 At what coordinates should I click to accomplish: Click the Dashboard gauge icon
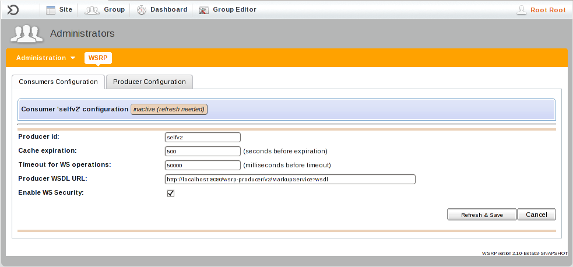click(x=141, y=10)
